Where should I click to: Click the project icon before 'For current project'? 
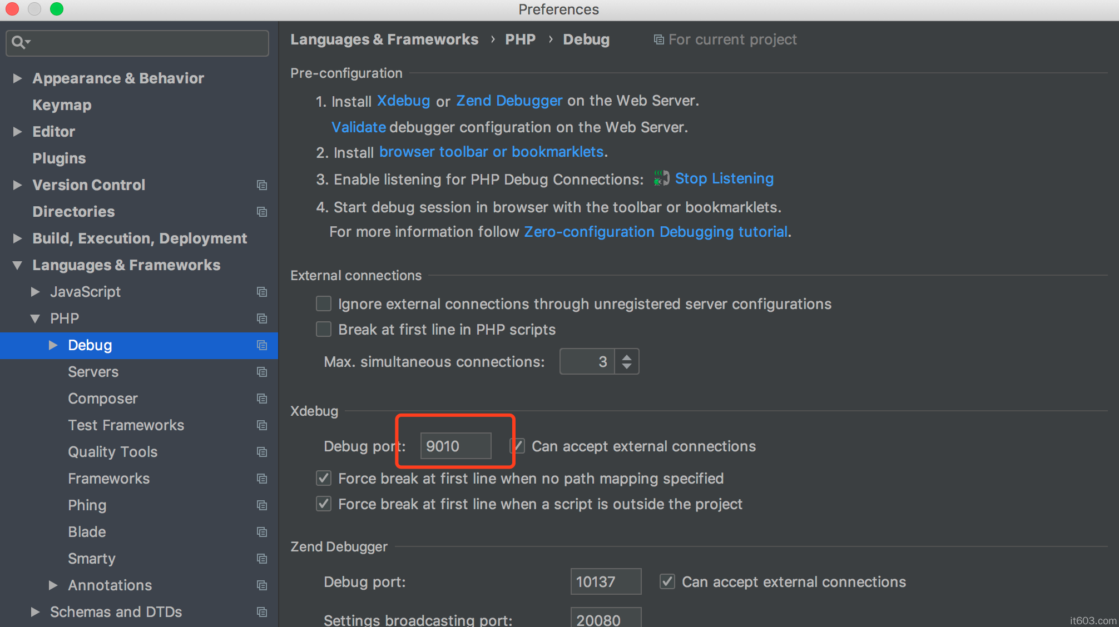[658, 40]
